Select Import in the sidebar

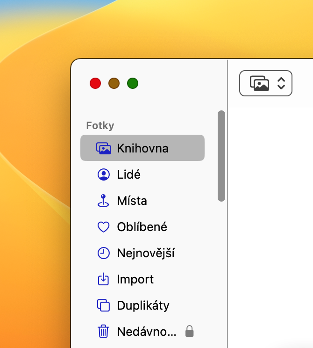click(142, 279)
